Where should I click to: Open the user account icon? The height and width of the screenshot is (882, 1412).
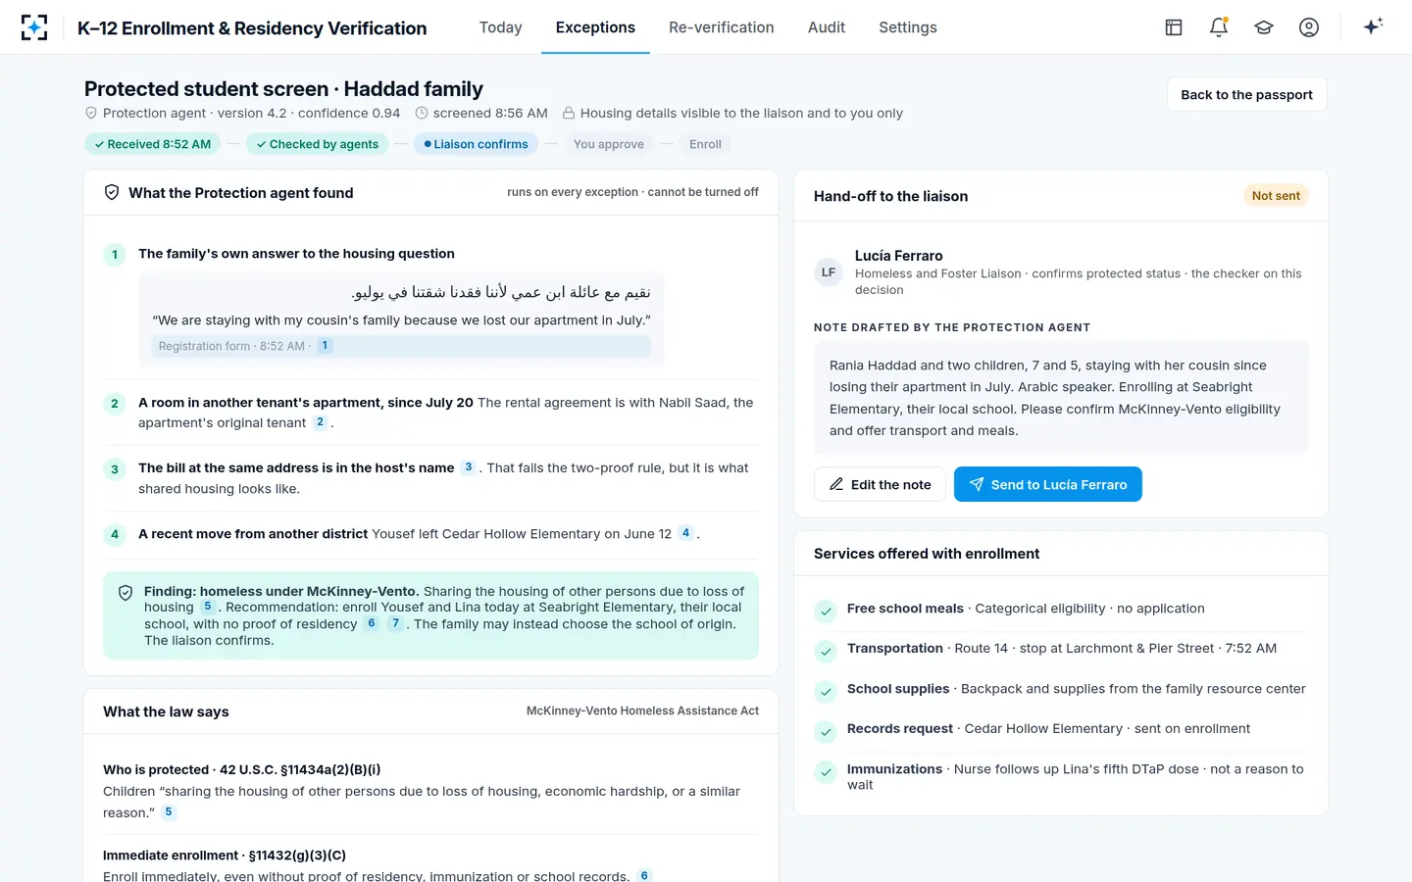click(1309, 27)
